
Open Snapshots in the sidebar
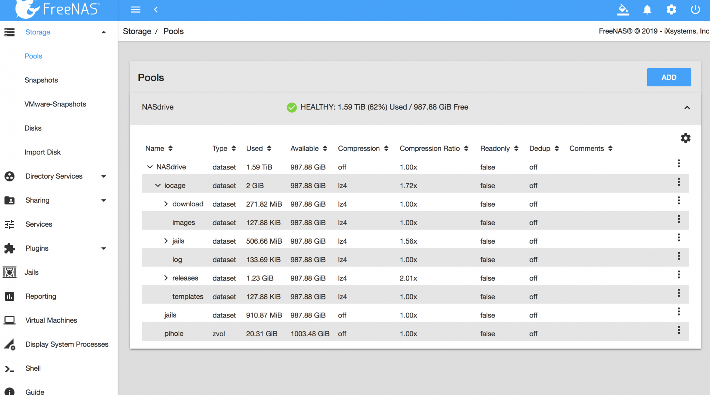pos(41,80)
